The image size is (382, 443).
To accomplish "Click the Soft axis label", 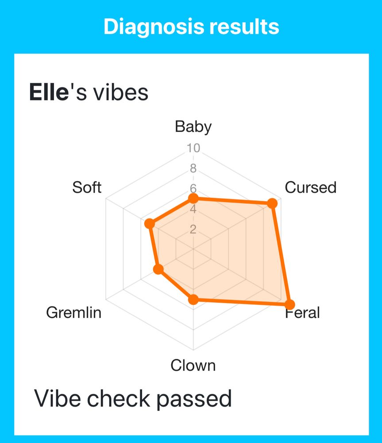I will coord(87,187).
